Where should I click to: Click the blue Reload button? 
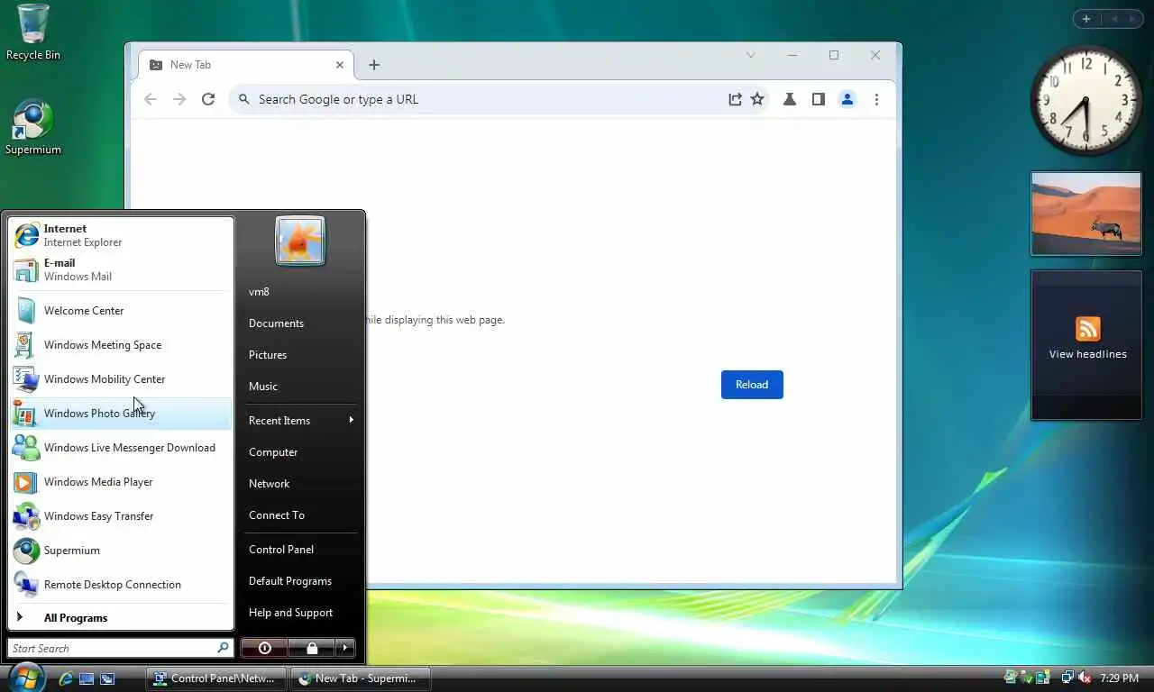click(752, 385)
